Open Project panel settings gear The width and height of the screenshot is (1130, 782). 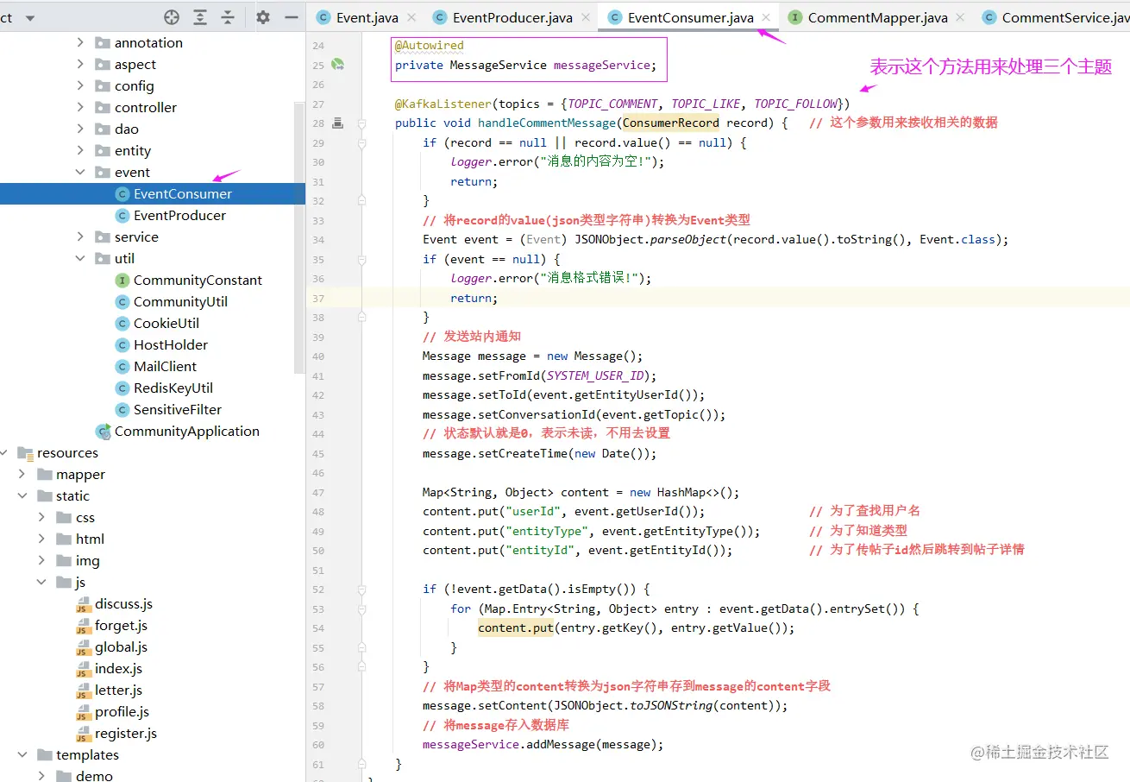click(263, 17)
